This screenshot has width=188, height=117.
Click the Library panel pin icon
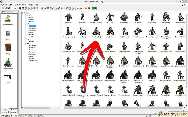pos(15,12)
